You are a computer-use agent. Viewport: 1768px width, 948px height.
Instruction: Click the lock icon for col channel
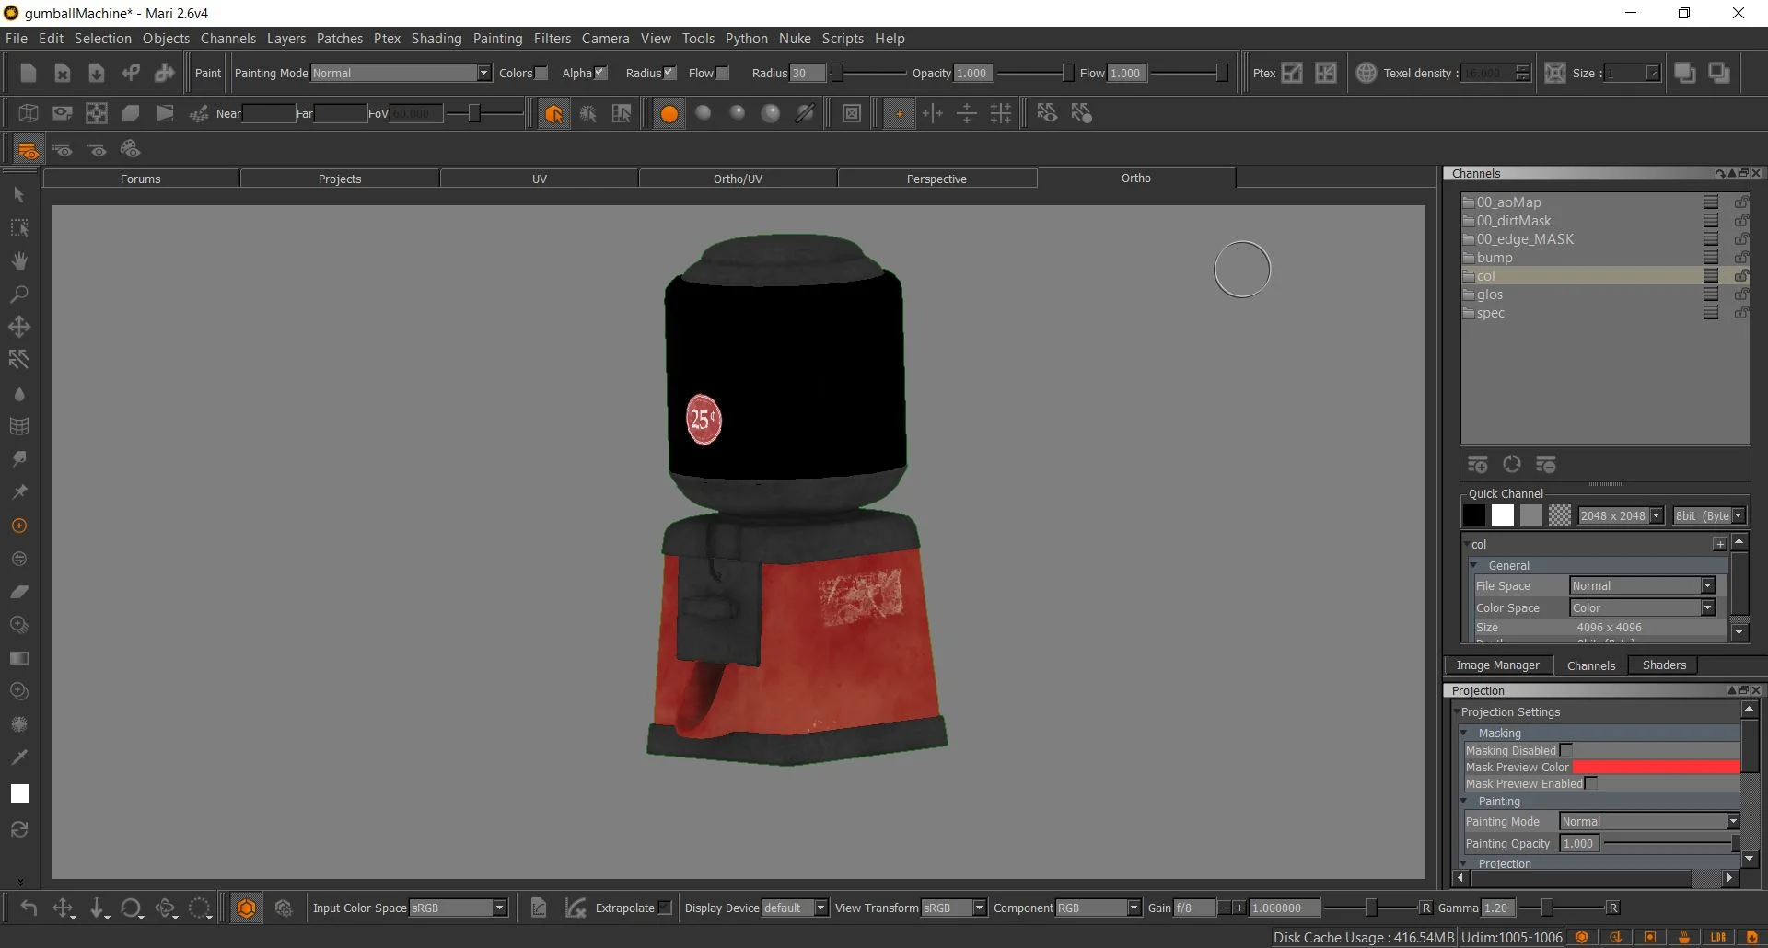coord(1741,276)
